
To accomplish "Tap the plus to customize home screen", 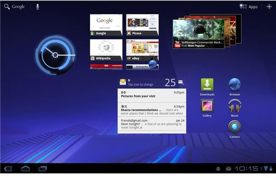I will pyautogui.click(x=269, y=7).
